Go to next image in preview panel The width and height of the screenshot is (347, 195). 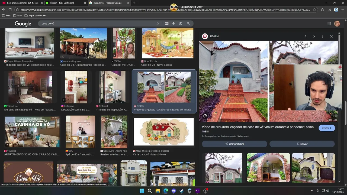click(314, 36)
